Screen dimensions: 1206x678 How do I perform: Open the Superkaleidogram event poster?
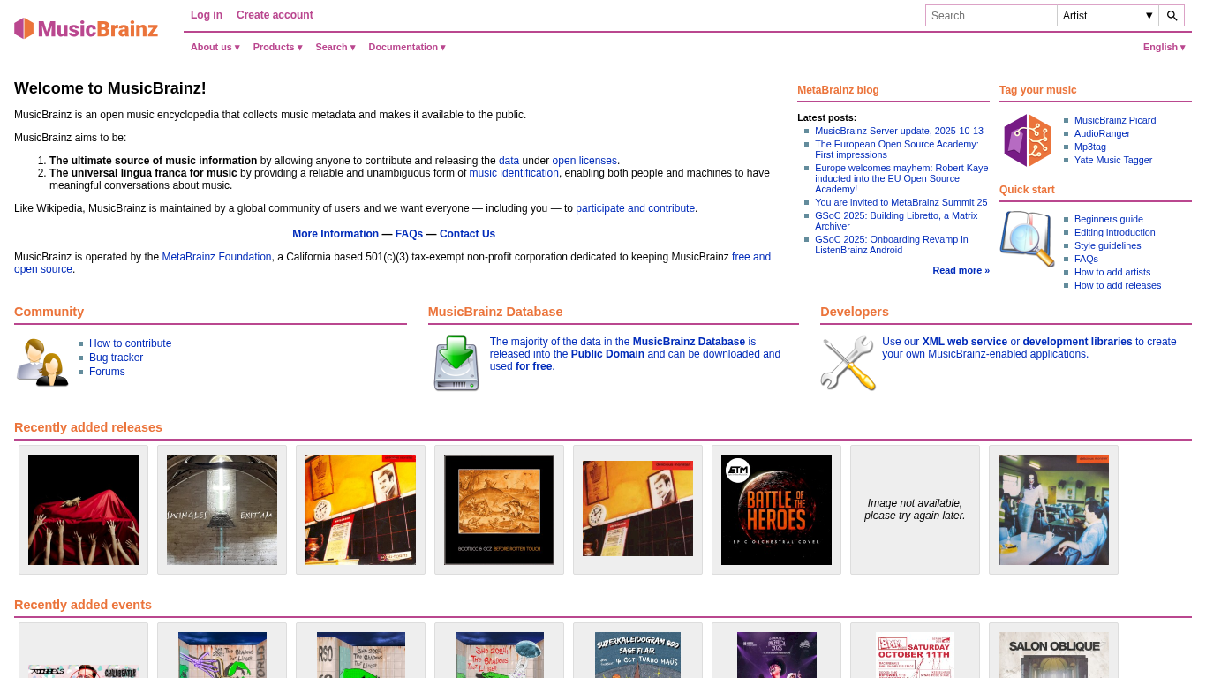[637, 655]
